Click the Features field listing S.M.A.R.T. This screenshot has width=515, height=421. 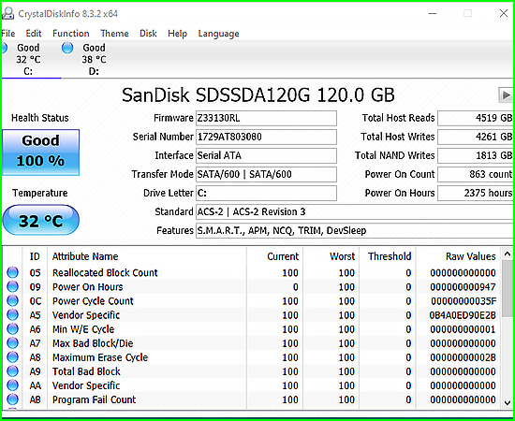[x=354, y=231]
